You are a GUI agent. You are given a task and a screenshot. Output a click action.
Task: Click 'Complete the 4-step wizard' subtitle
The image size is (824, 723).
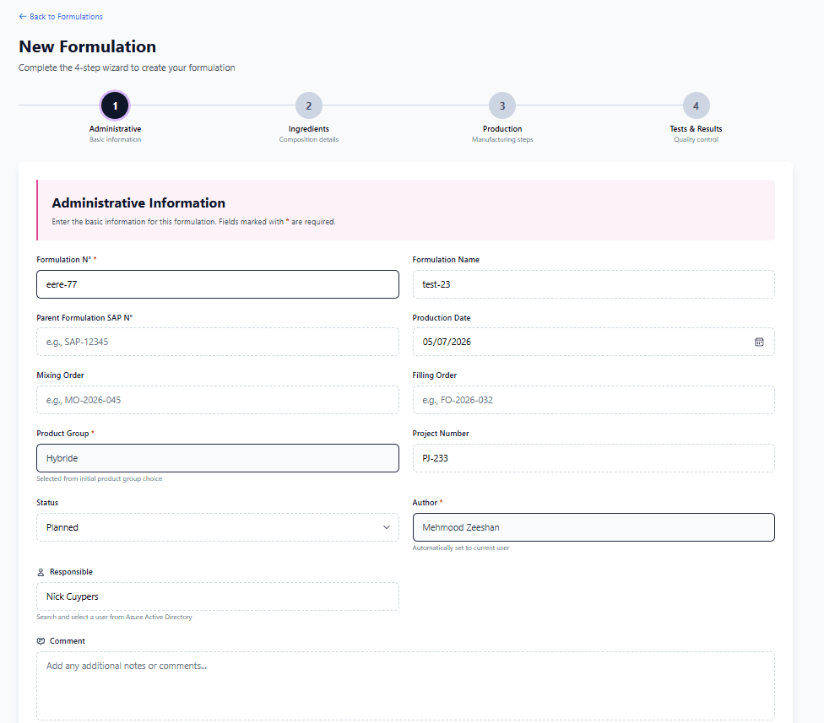pyautogui.click(x=127, y=67)
